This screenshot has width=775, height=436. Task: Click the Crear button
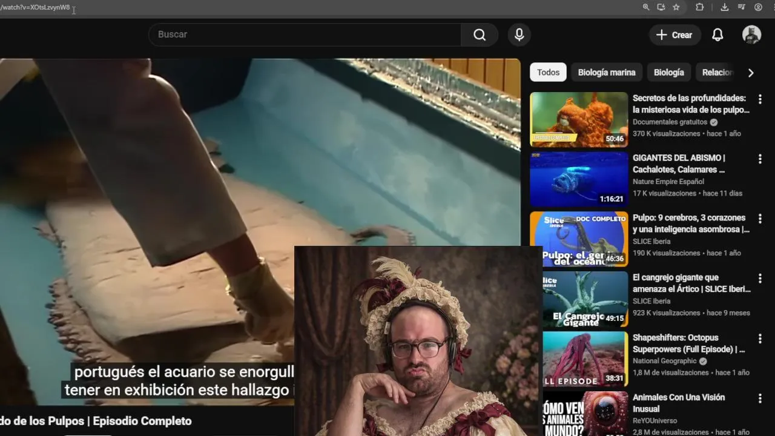pos(675,35)
